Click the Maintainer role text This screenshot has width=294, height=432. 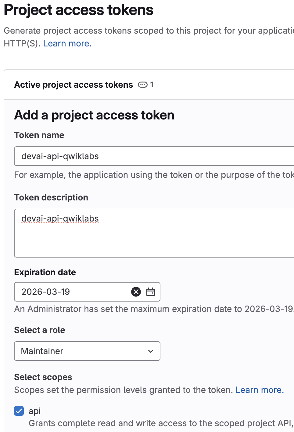pyautogui.click(x=42, y=351)
